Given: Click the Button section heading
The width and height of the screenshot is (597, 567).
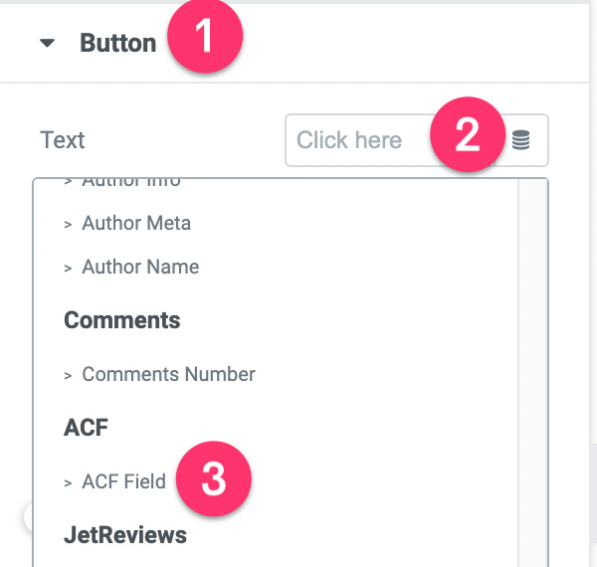Looking at the screenshot, I should click(117, 44).
